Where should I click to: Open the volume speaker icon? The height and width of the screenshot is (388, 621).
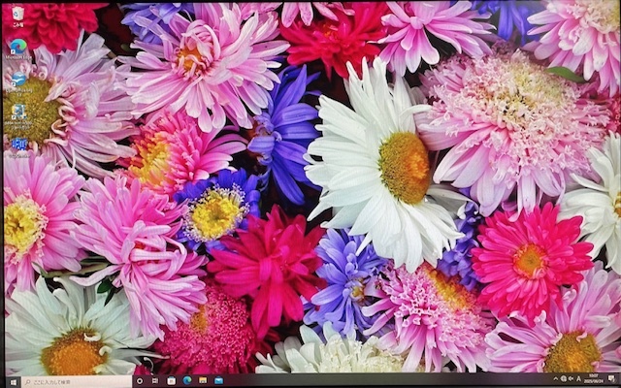pyautogui.click(x=572, y=379)
